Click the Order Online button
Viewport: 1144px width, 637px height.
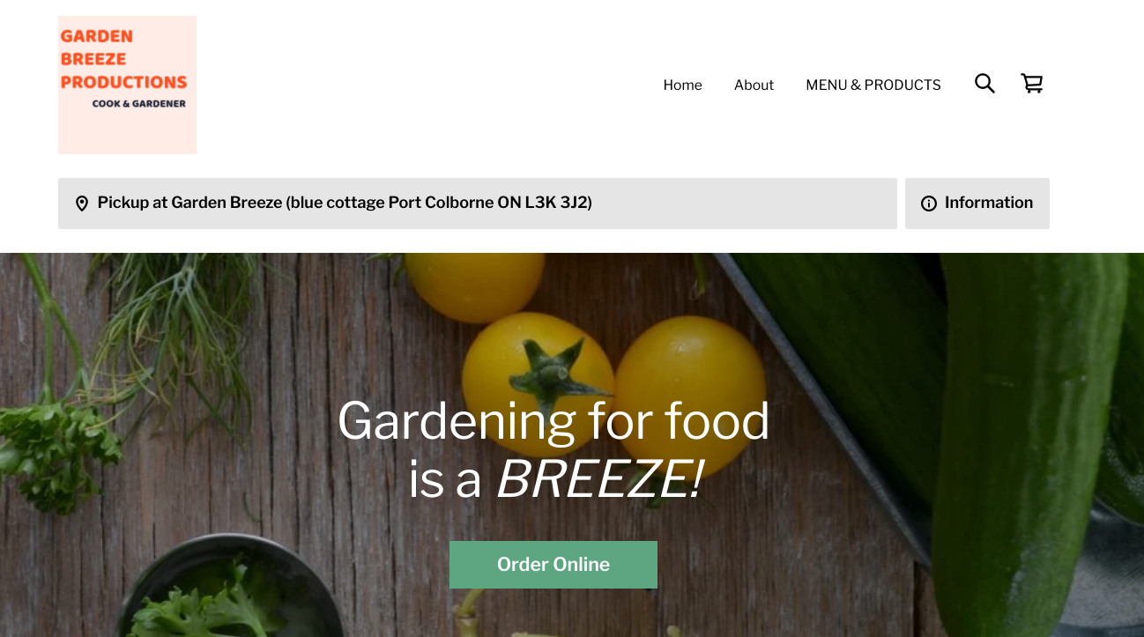point(553,565)
